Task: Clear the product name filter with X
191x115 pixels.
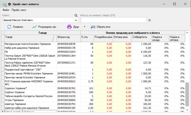Action: click(150, 20)
